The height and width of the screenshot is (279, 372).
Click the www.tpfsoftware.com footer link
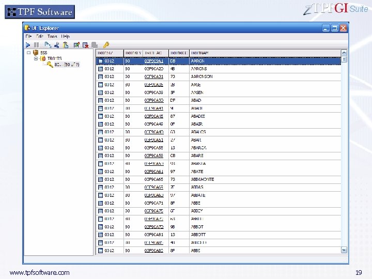[x=40, y=273]
